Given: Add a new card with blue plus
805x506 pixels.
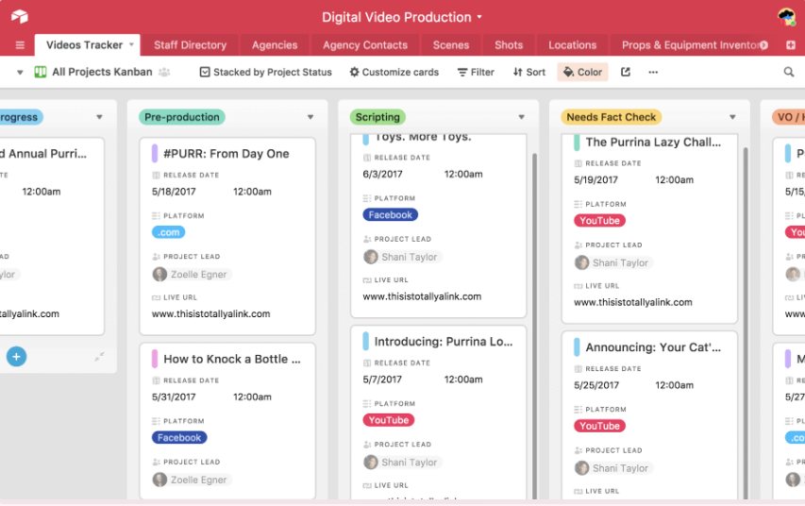Looking at the screenshot, I should (x=16, y=357).
